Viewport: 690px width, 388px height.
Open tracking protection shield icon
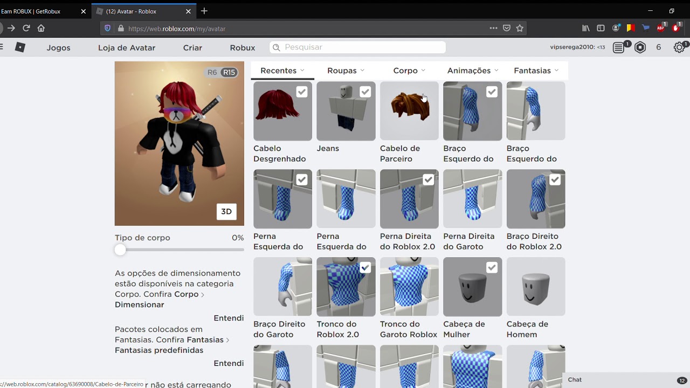(x=107, y=29)
